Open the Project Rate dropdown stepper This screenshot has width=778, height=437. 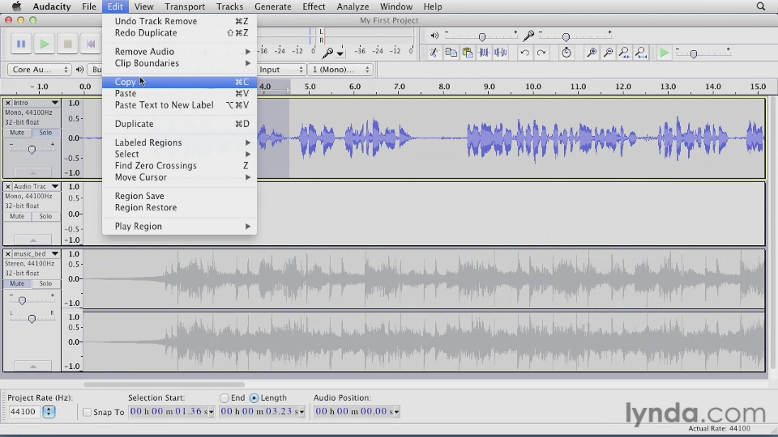point(49,411)
